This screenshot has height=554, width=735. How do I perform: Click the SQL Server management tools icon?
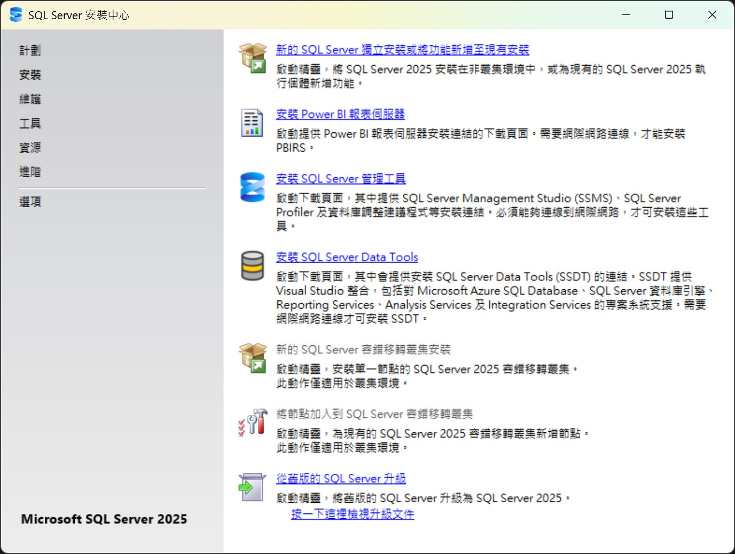click(x=253, y=187)
